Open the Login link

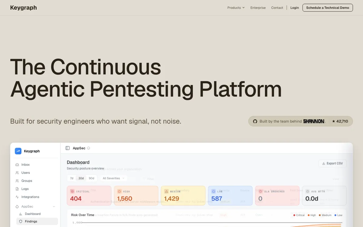click(x=295, y=8)
